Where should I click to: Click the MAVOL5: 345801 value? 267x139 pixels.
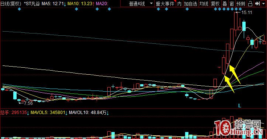[x=49, y=113]
